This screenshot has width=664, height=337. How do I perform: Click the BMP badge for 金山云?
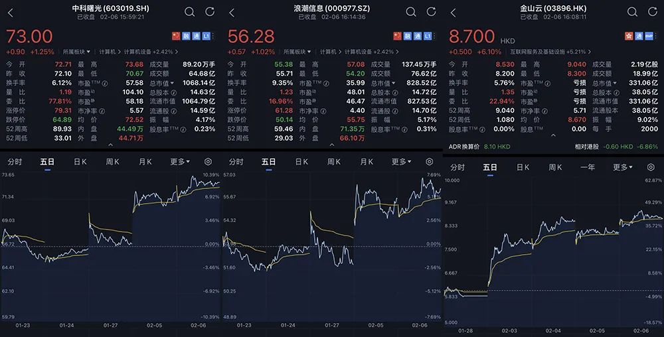coord(649,36)
